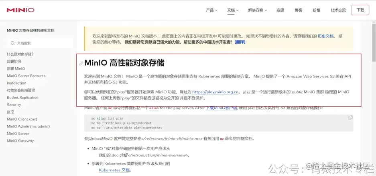
Task: Click code line 'mc mb --with-lock play/mynewbucket'
Action: 121,123
